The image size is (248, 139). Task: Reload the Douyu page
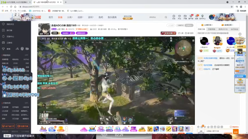(11, 6)
